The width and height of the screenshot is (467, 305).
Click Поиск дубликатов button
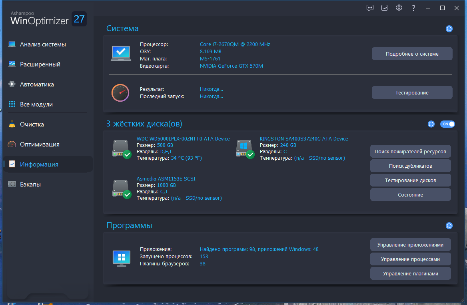[x=410, y=166]
